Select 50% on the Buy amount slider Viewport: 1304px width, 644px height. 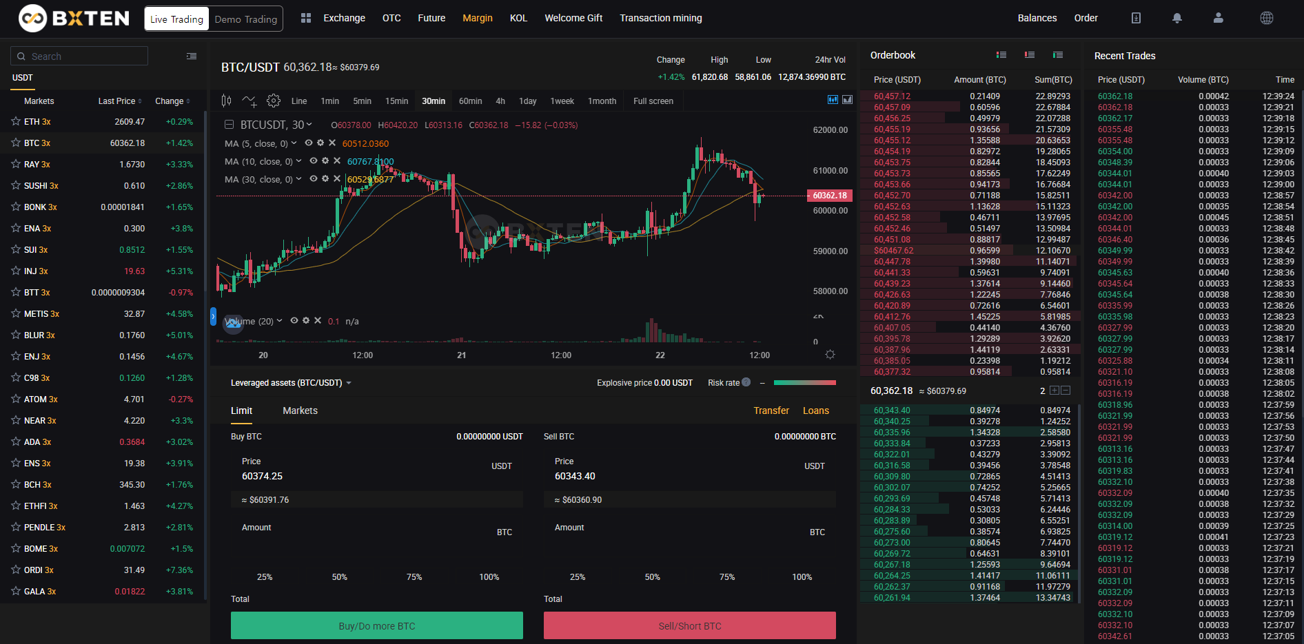[x=339, y=577]
